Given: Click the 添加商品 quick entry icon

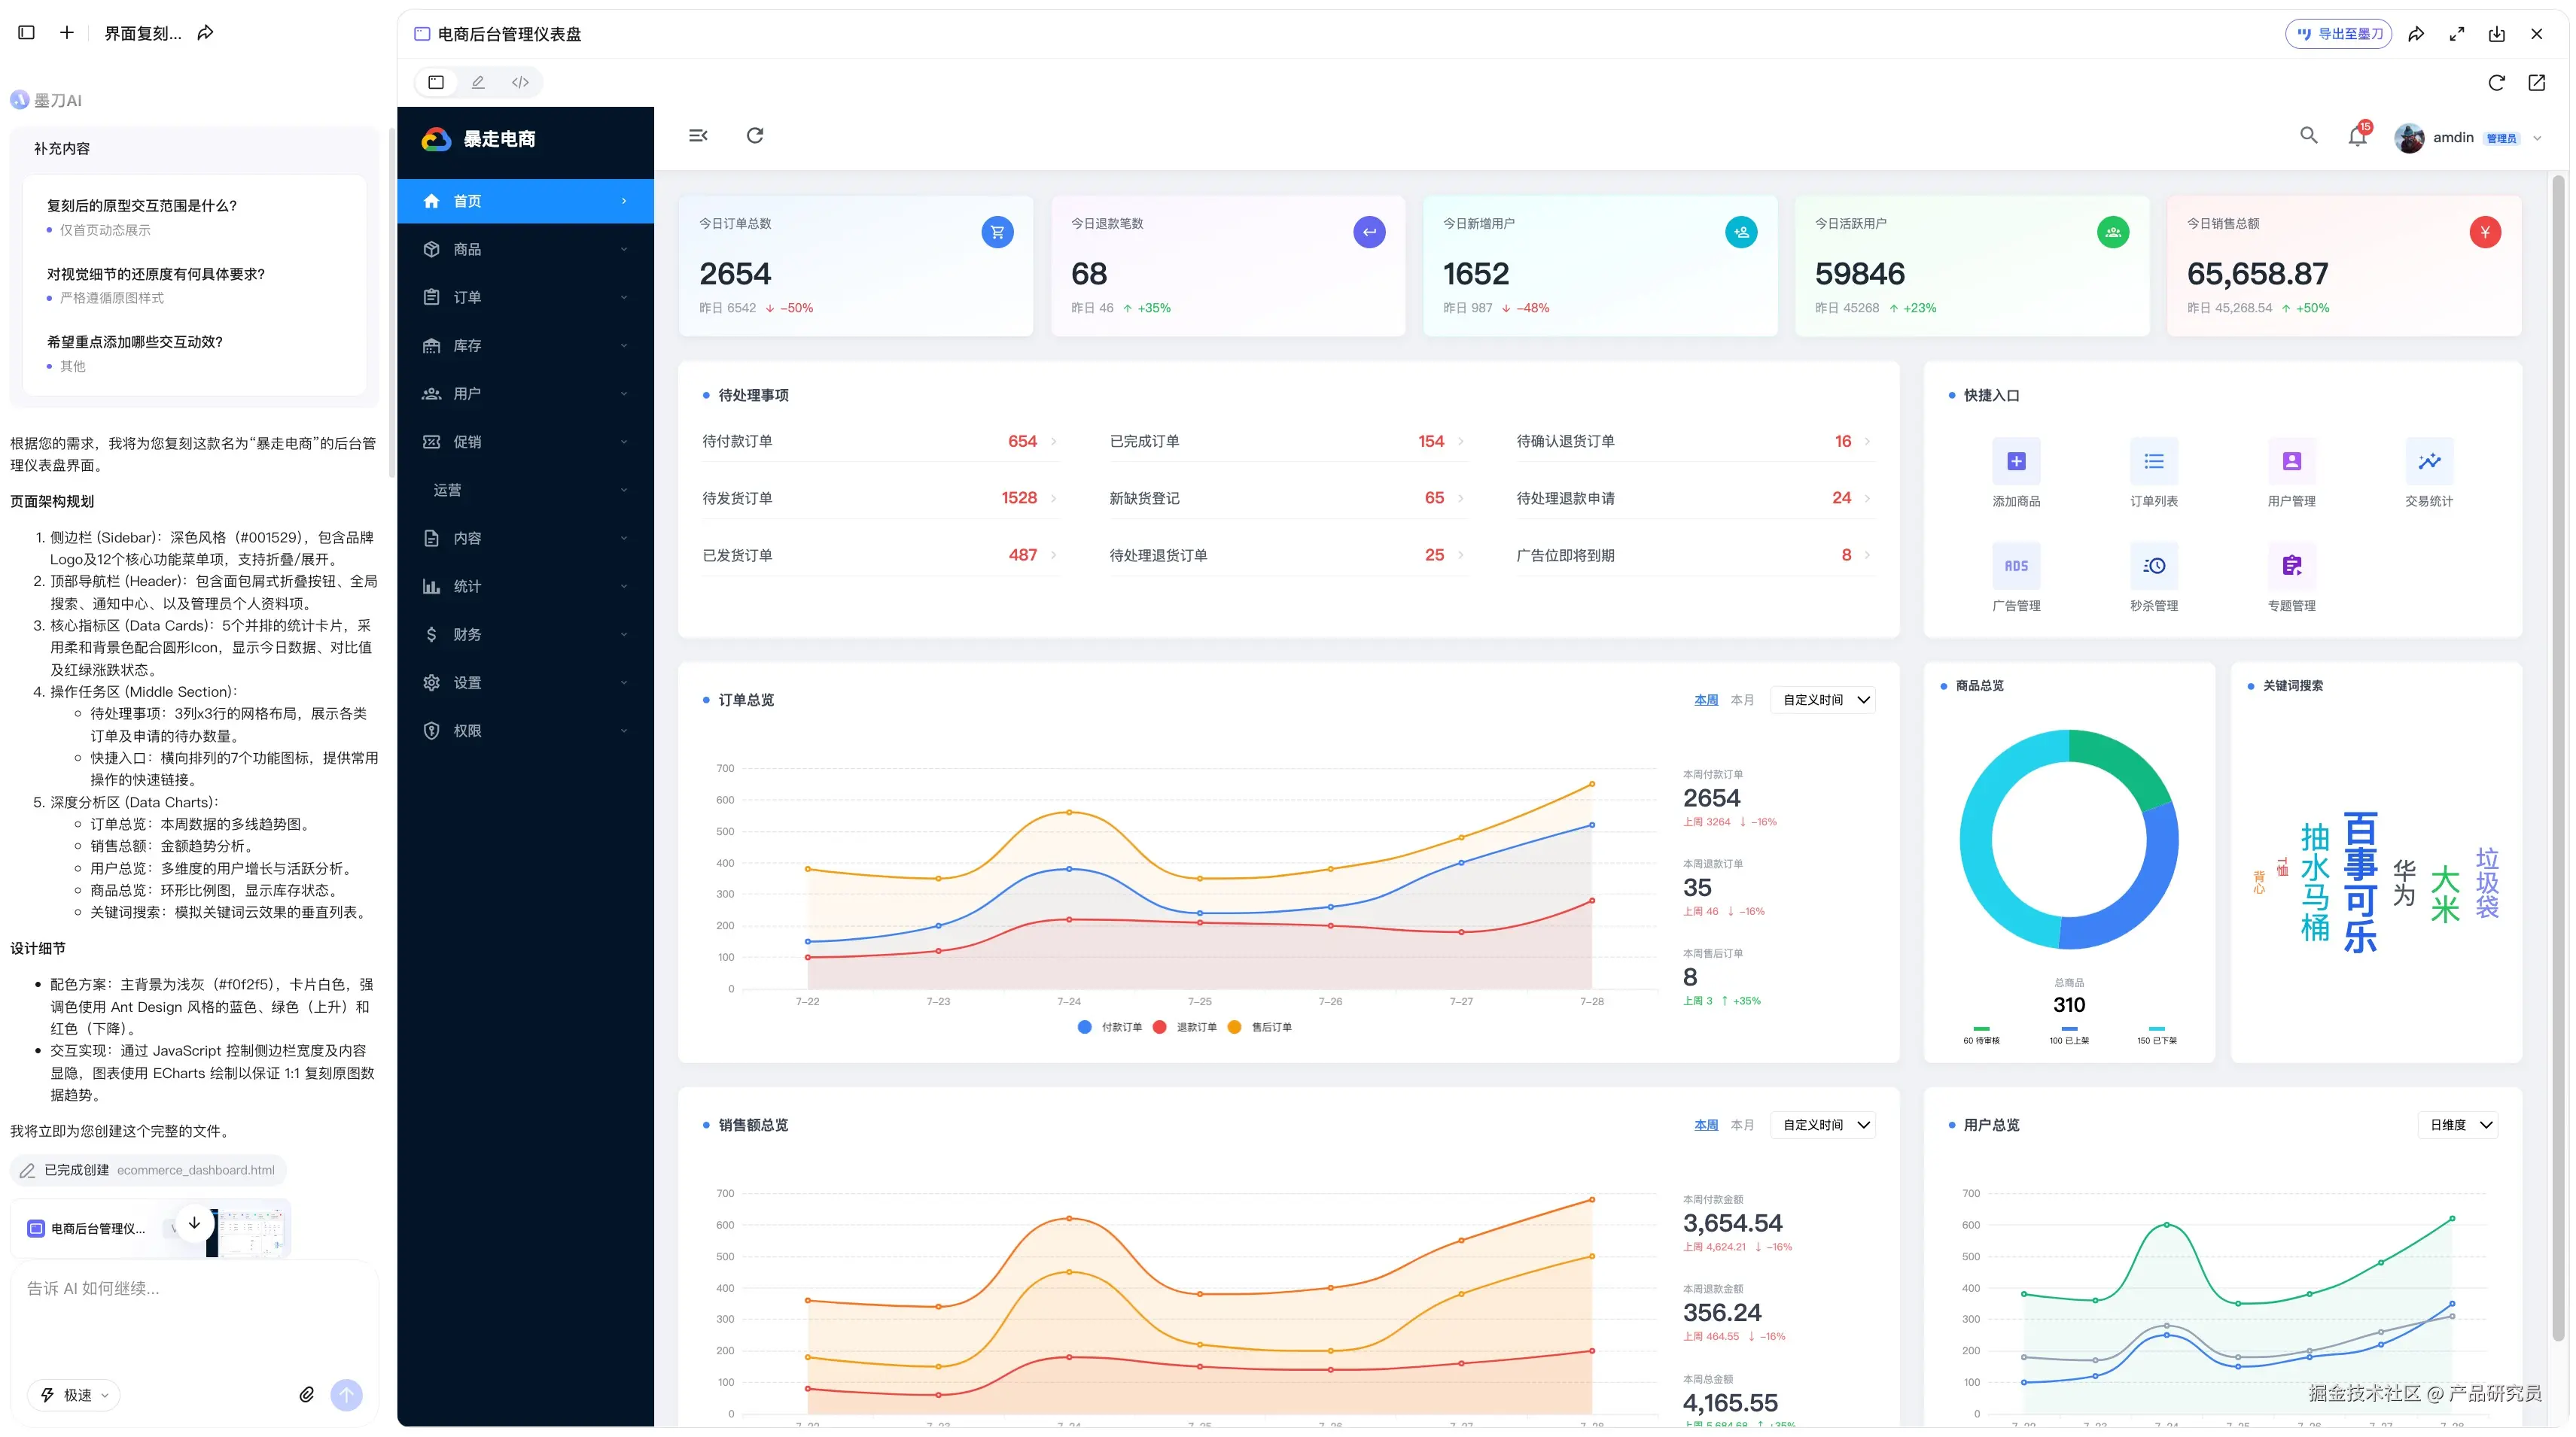Looking at the screenshot, I should [2015, 462].
